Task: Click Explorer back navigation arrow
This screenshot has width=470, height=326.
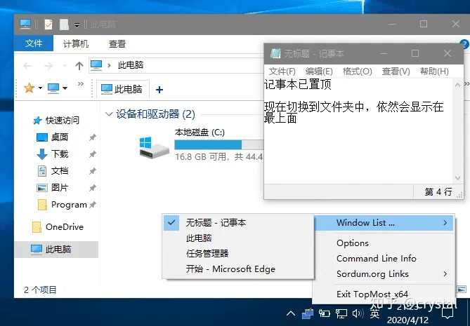Action: pyautogui.click(x=27, y=66)
